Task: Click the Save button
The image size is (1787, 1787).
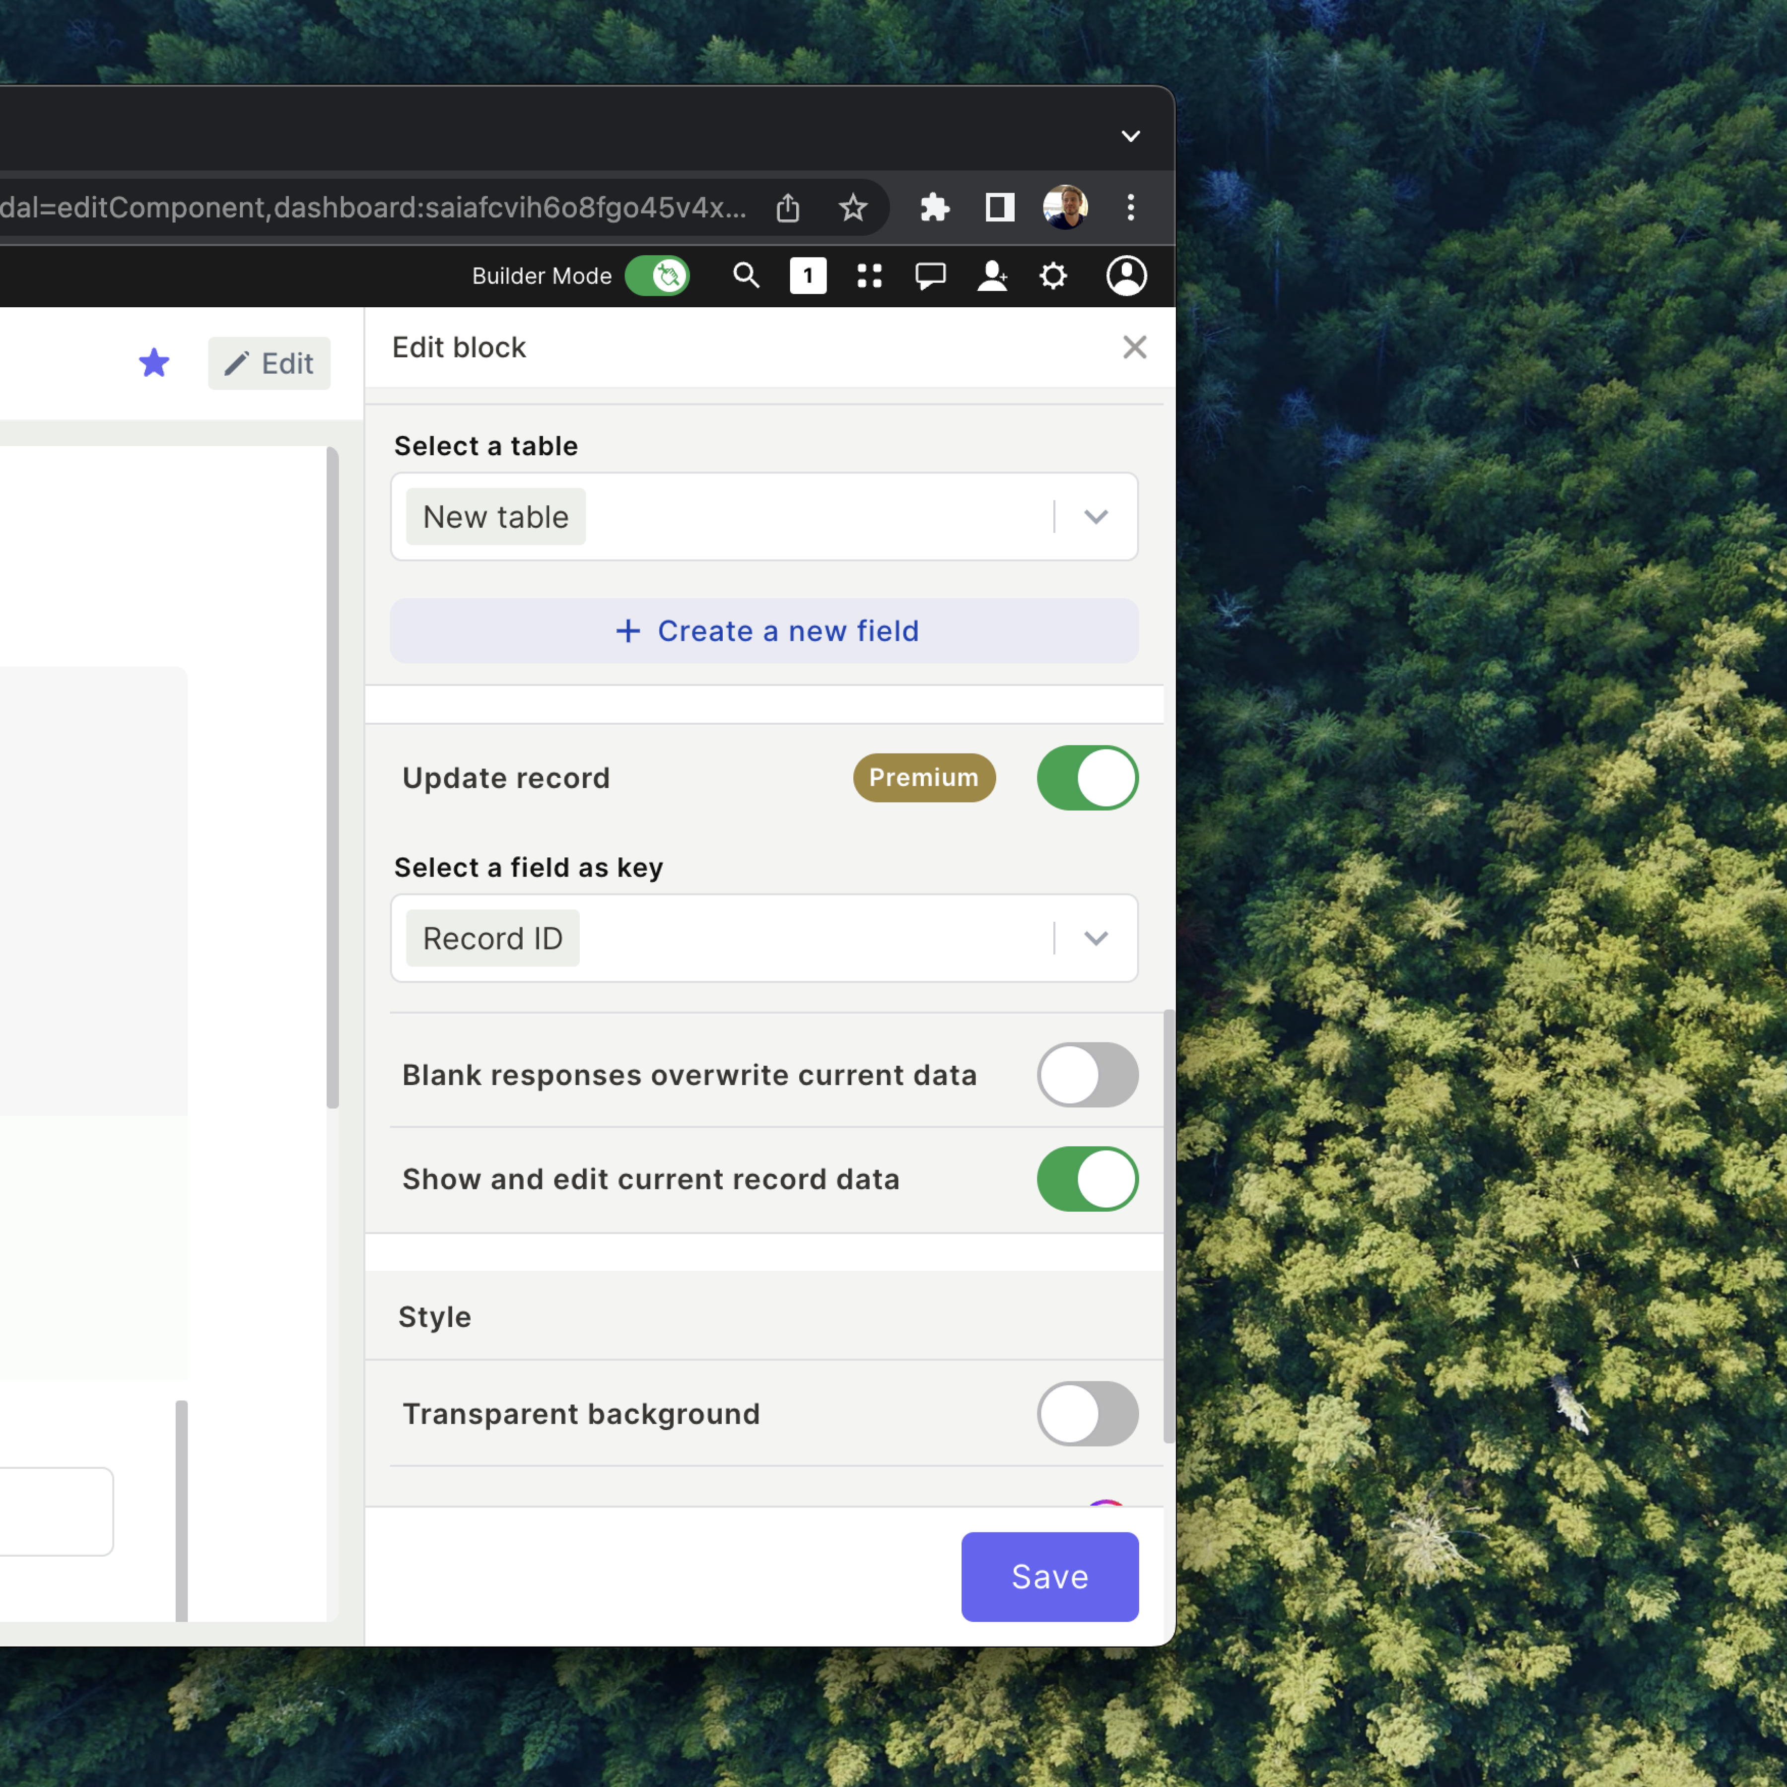Action: [x=1049, y=1576]
